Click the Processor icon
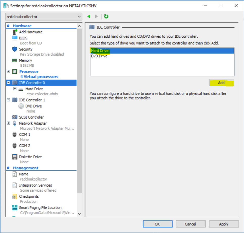The width and height of the screenshot is (244, 233). point(15,71)
